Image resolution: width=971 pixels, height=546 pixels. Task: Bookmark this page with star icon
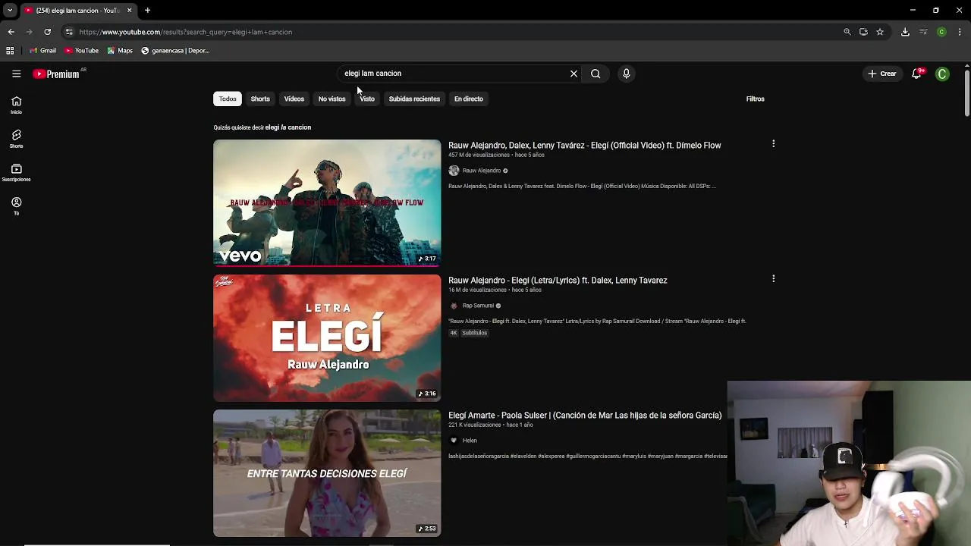point(880,32)
